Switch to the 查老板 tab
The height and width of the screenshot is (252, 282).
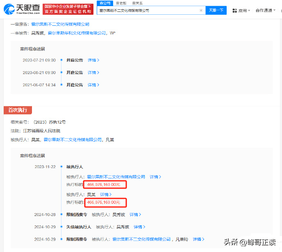[x=121, y=3]
